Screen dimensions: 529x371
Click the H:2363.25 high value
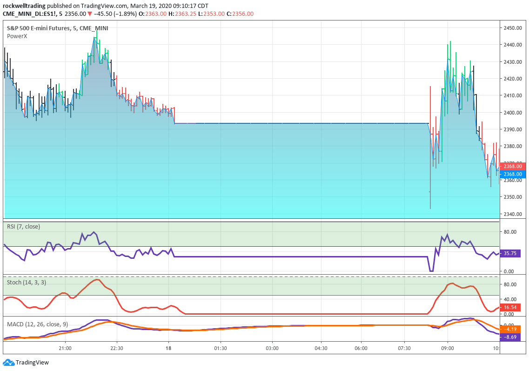click(x=182, y=14)
